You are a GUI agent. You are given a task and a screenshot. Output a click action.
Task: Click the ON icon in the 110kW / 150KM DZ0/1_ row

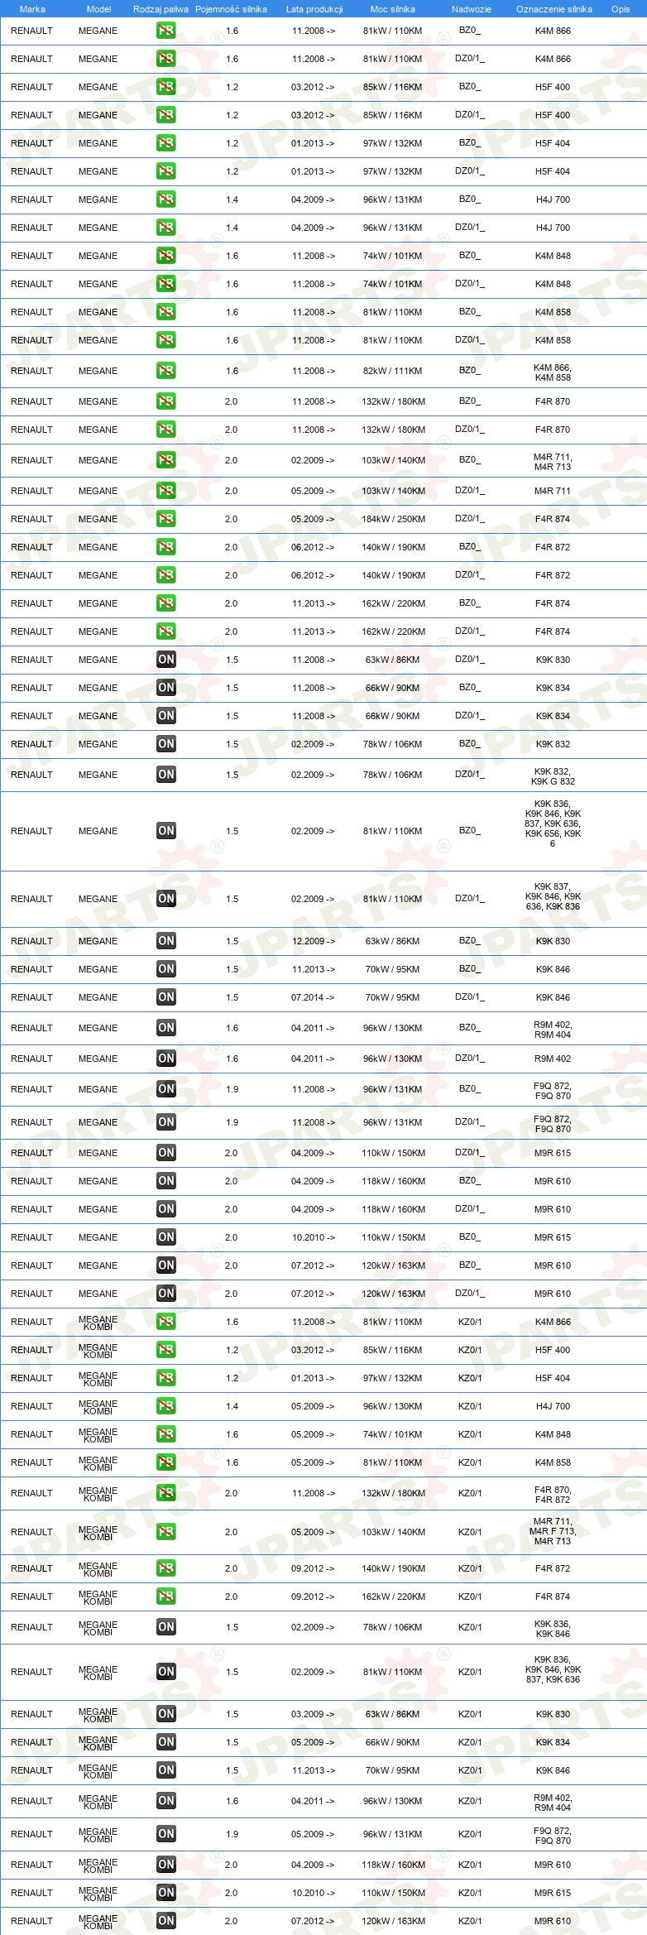[166, 1153]
